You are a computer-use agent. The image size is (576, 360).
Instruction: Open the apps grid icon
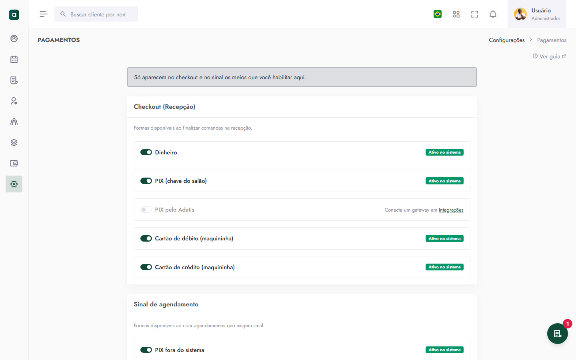(456, 14)
